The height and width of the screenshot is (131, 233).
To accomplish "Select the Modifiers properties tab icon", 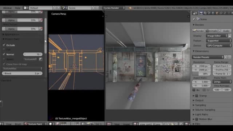I will click(225, 13).
